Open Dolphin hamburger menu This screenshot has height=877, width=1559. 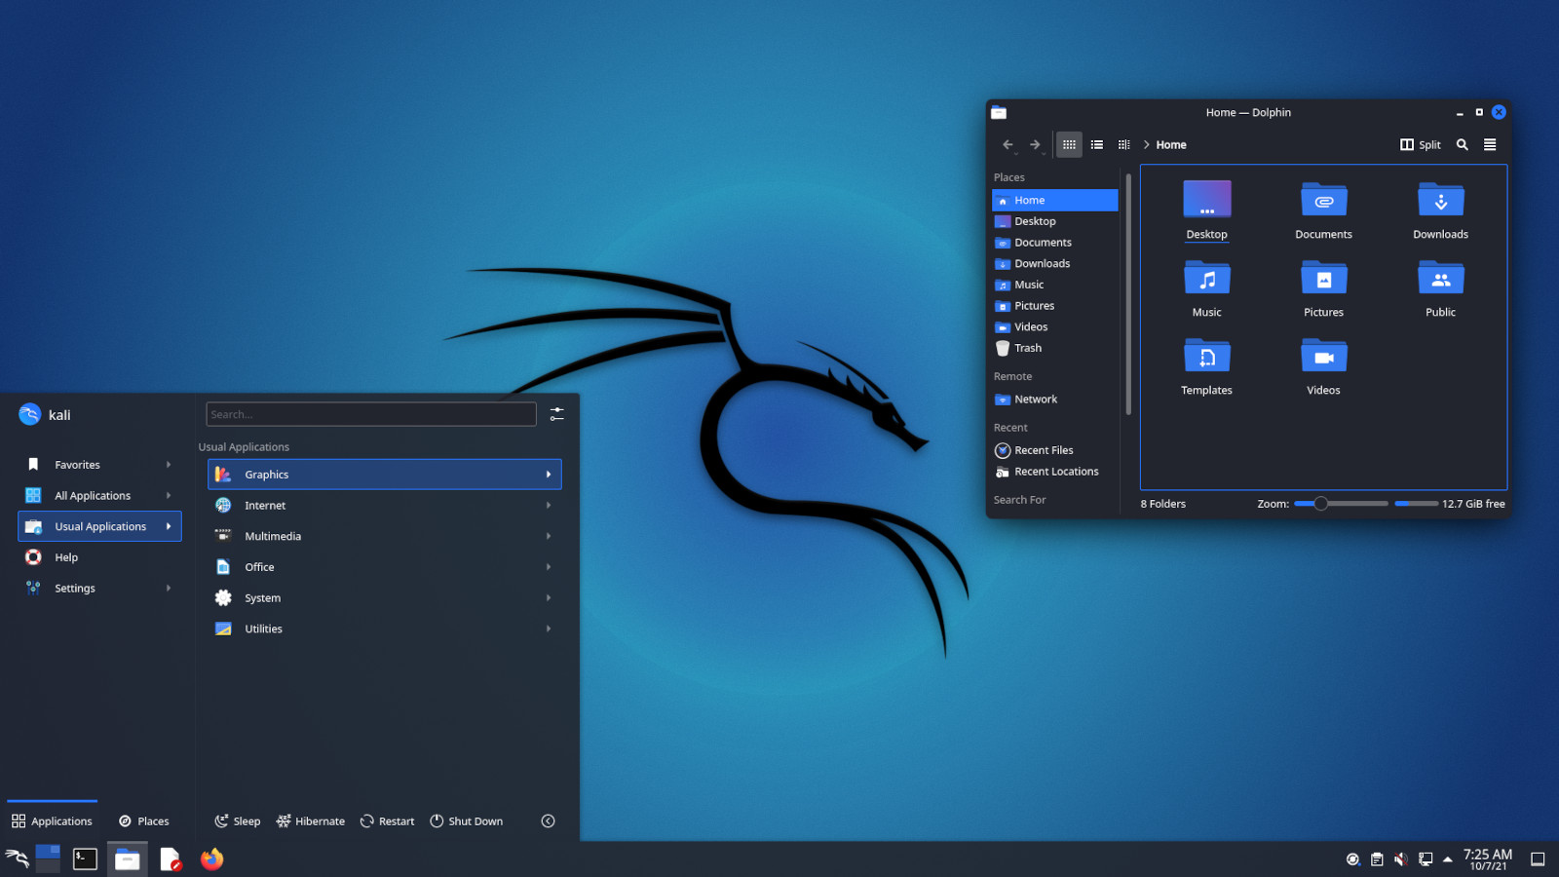click(x=1490, y=144)
